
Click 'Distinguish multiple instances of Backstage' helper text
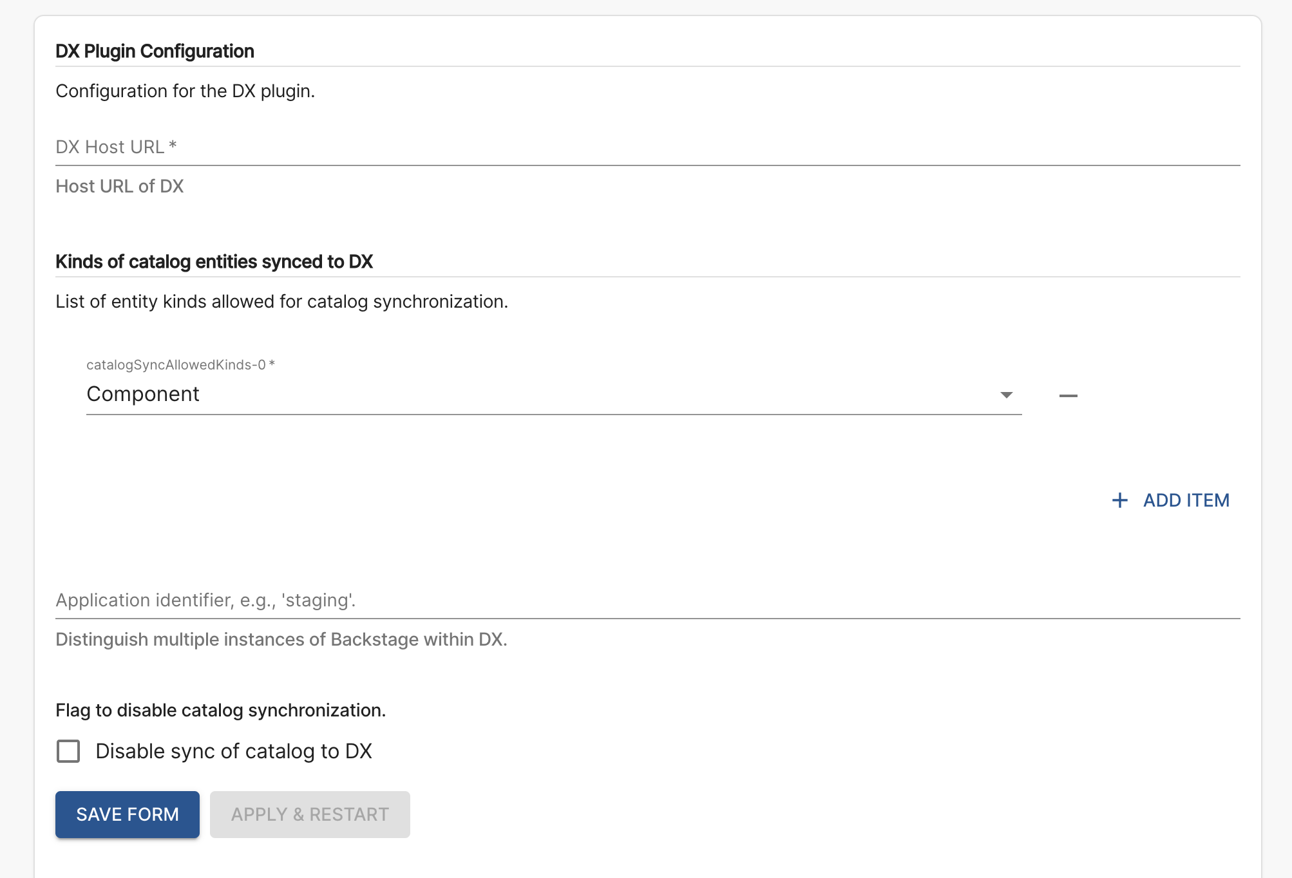click(281, 639)
